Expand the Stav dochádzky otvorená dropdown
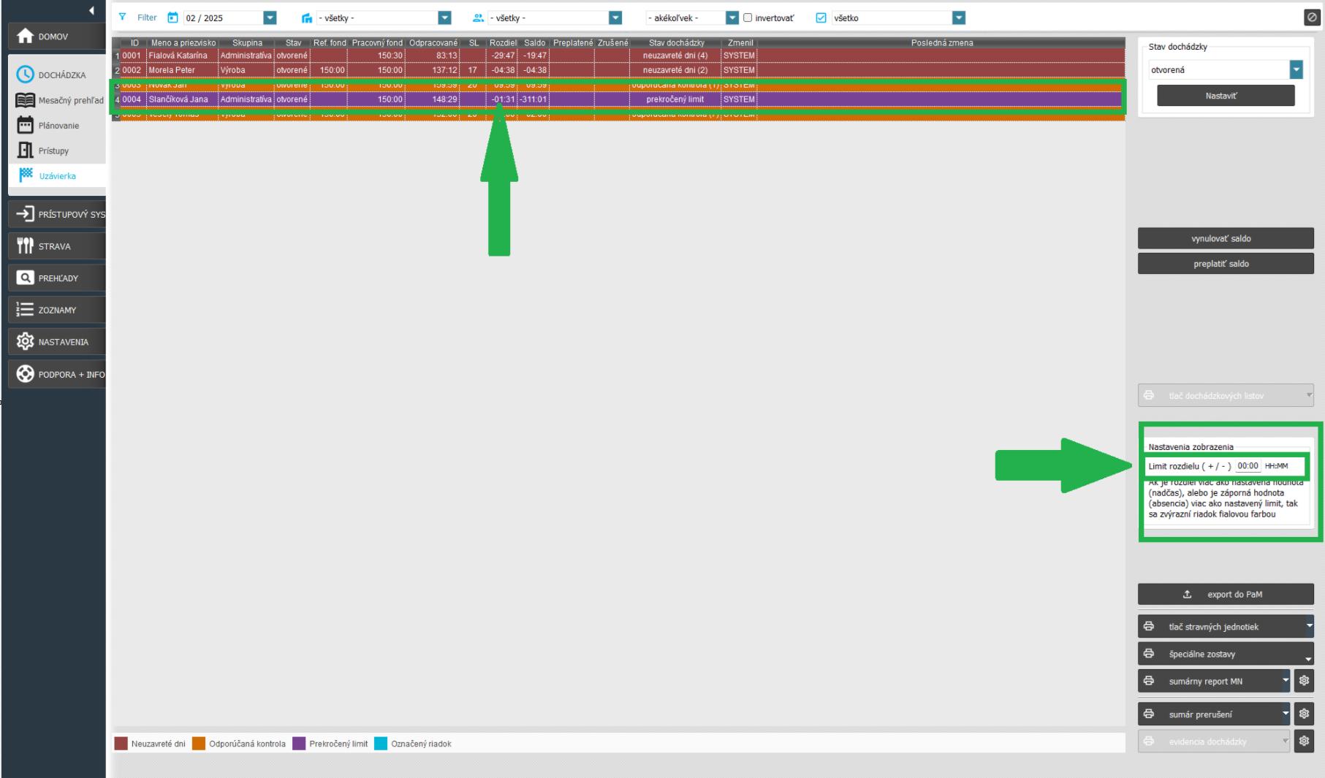 [x=1296, y=70]
